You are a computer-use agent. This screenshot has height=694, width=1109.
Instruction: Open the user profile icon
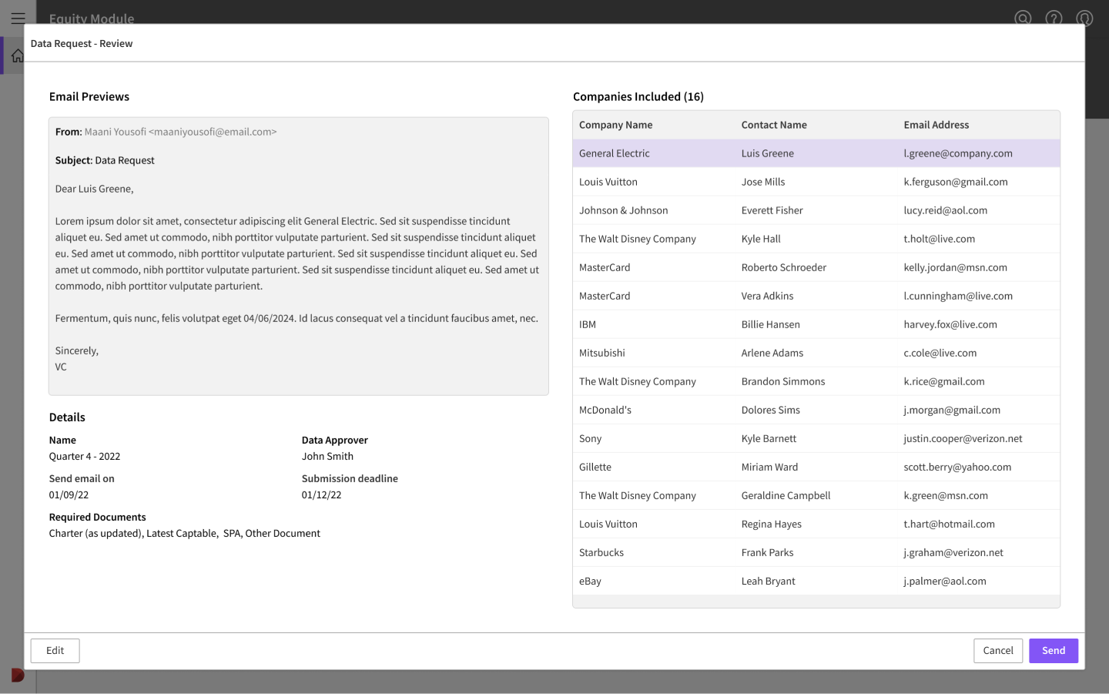pos(1084,18)
